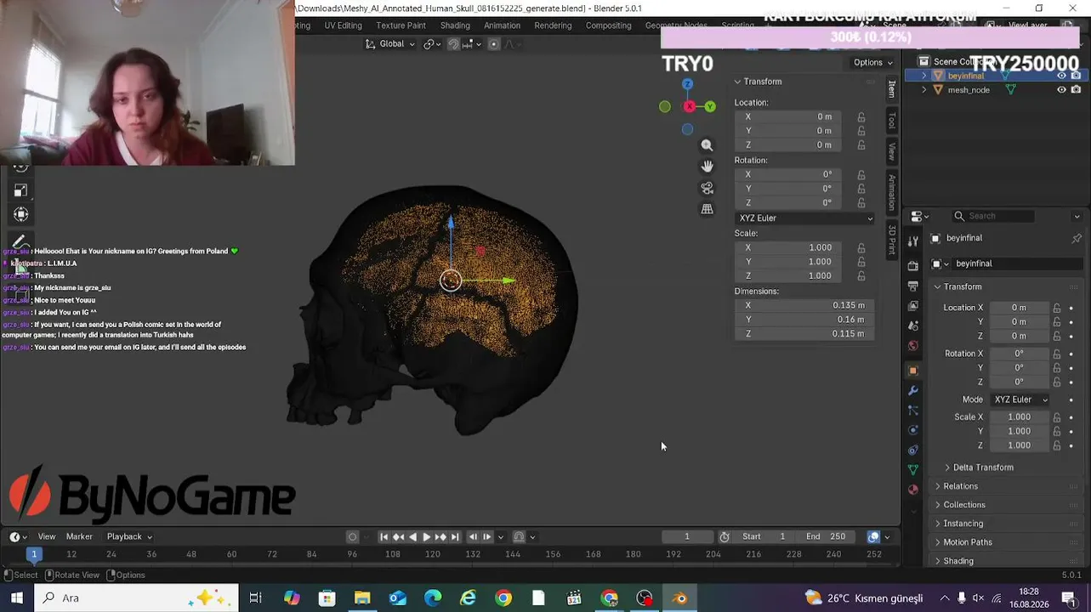Expand the Motion Paths panel

967,542
